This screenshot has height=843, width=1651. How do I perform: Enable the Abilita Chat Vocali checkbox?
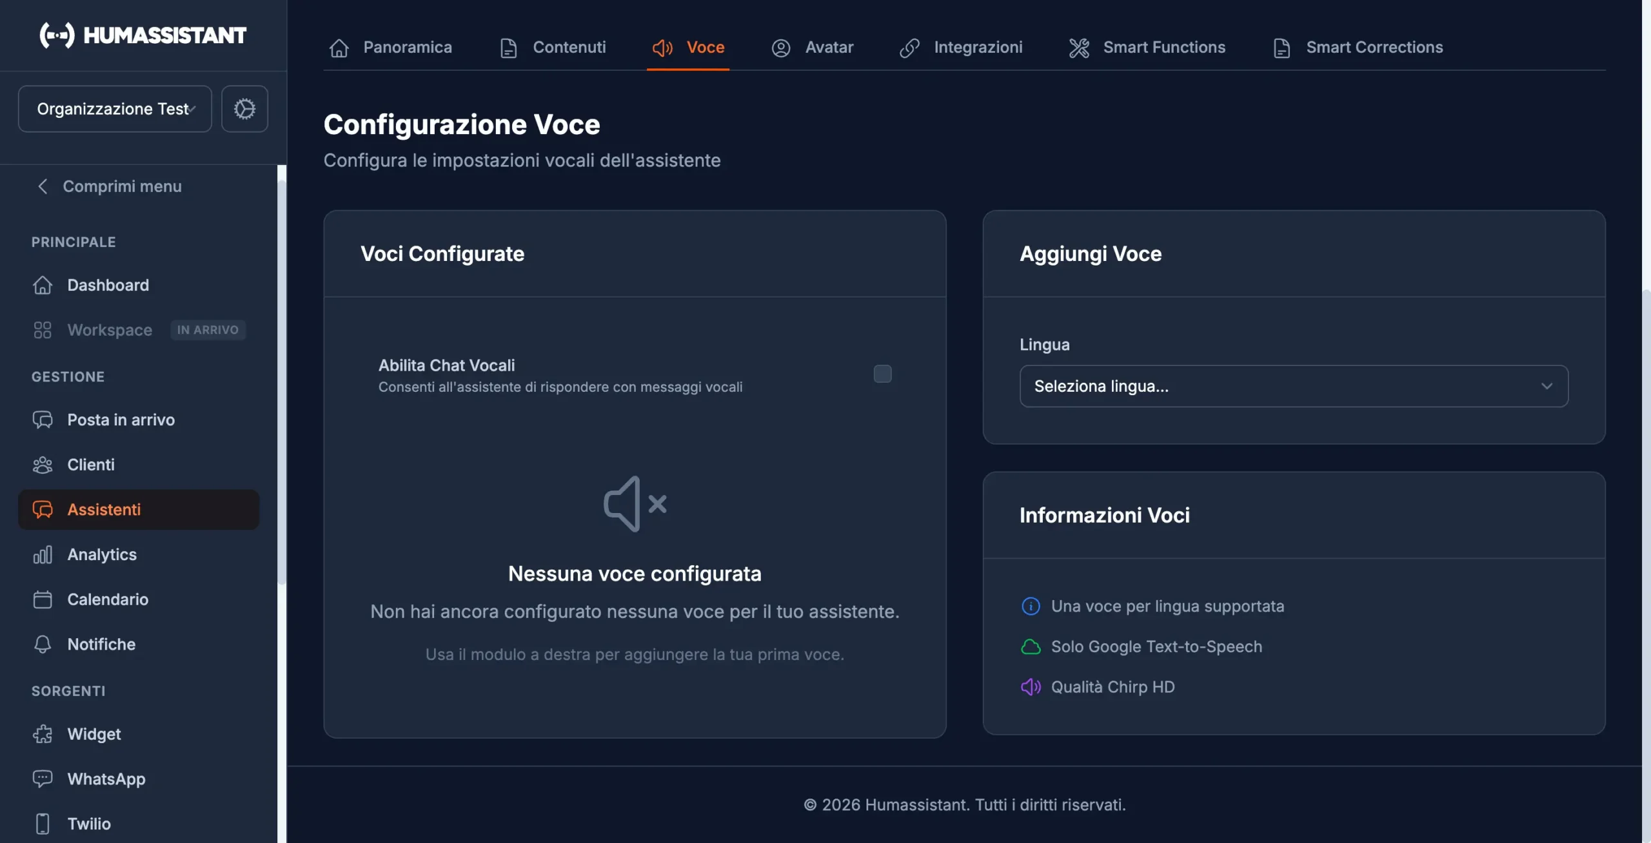(x=882, y=374)
